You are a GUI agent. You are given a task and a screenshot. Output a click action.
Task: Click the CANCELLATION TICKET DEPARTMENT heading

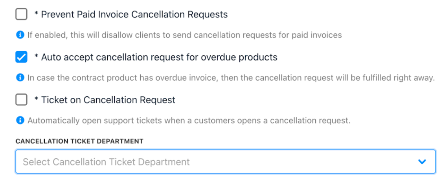click(80, 141)
